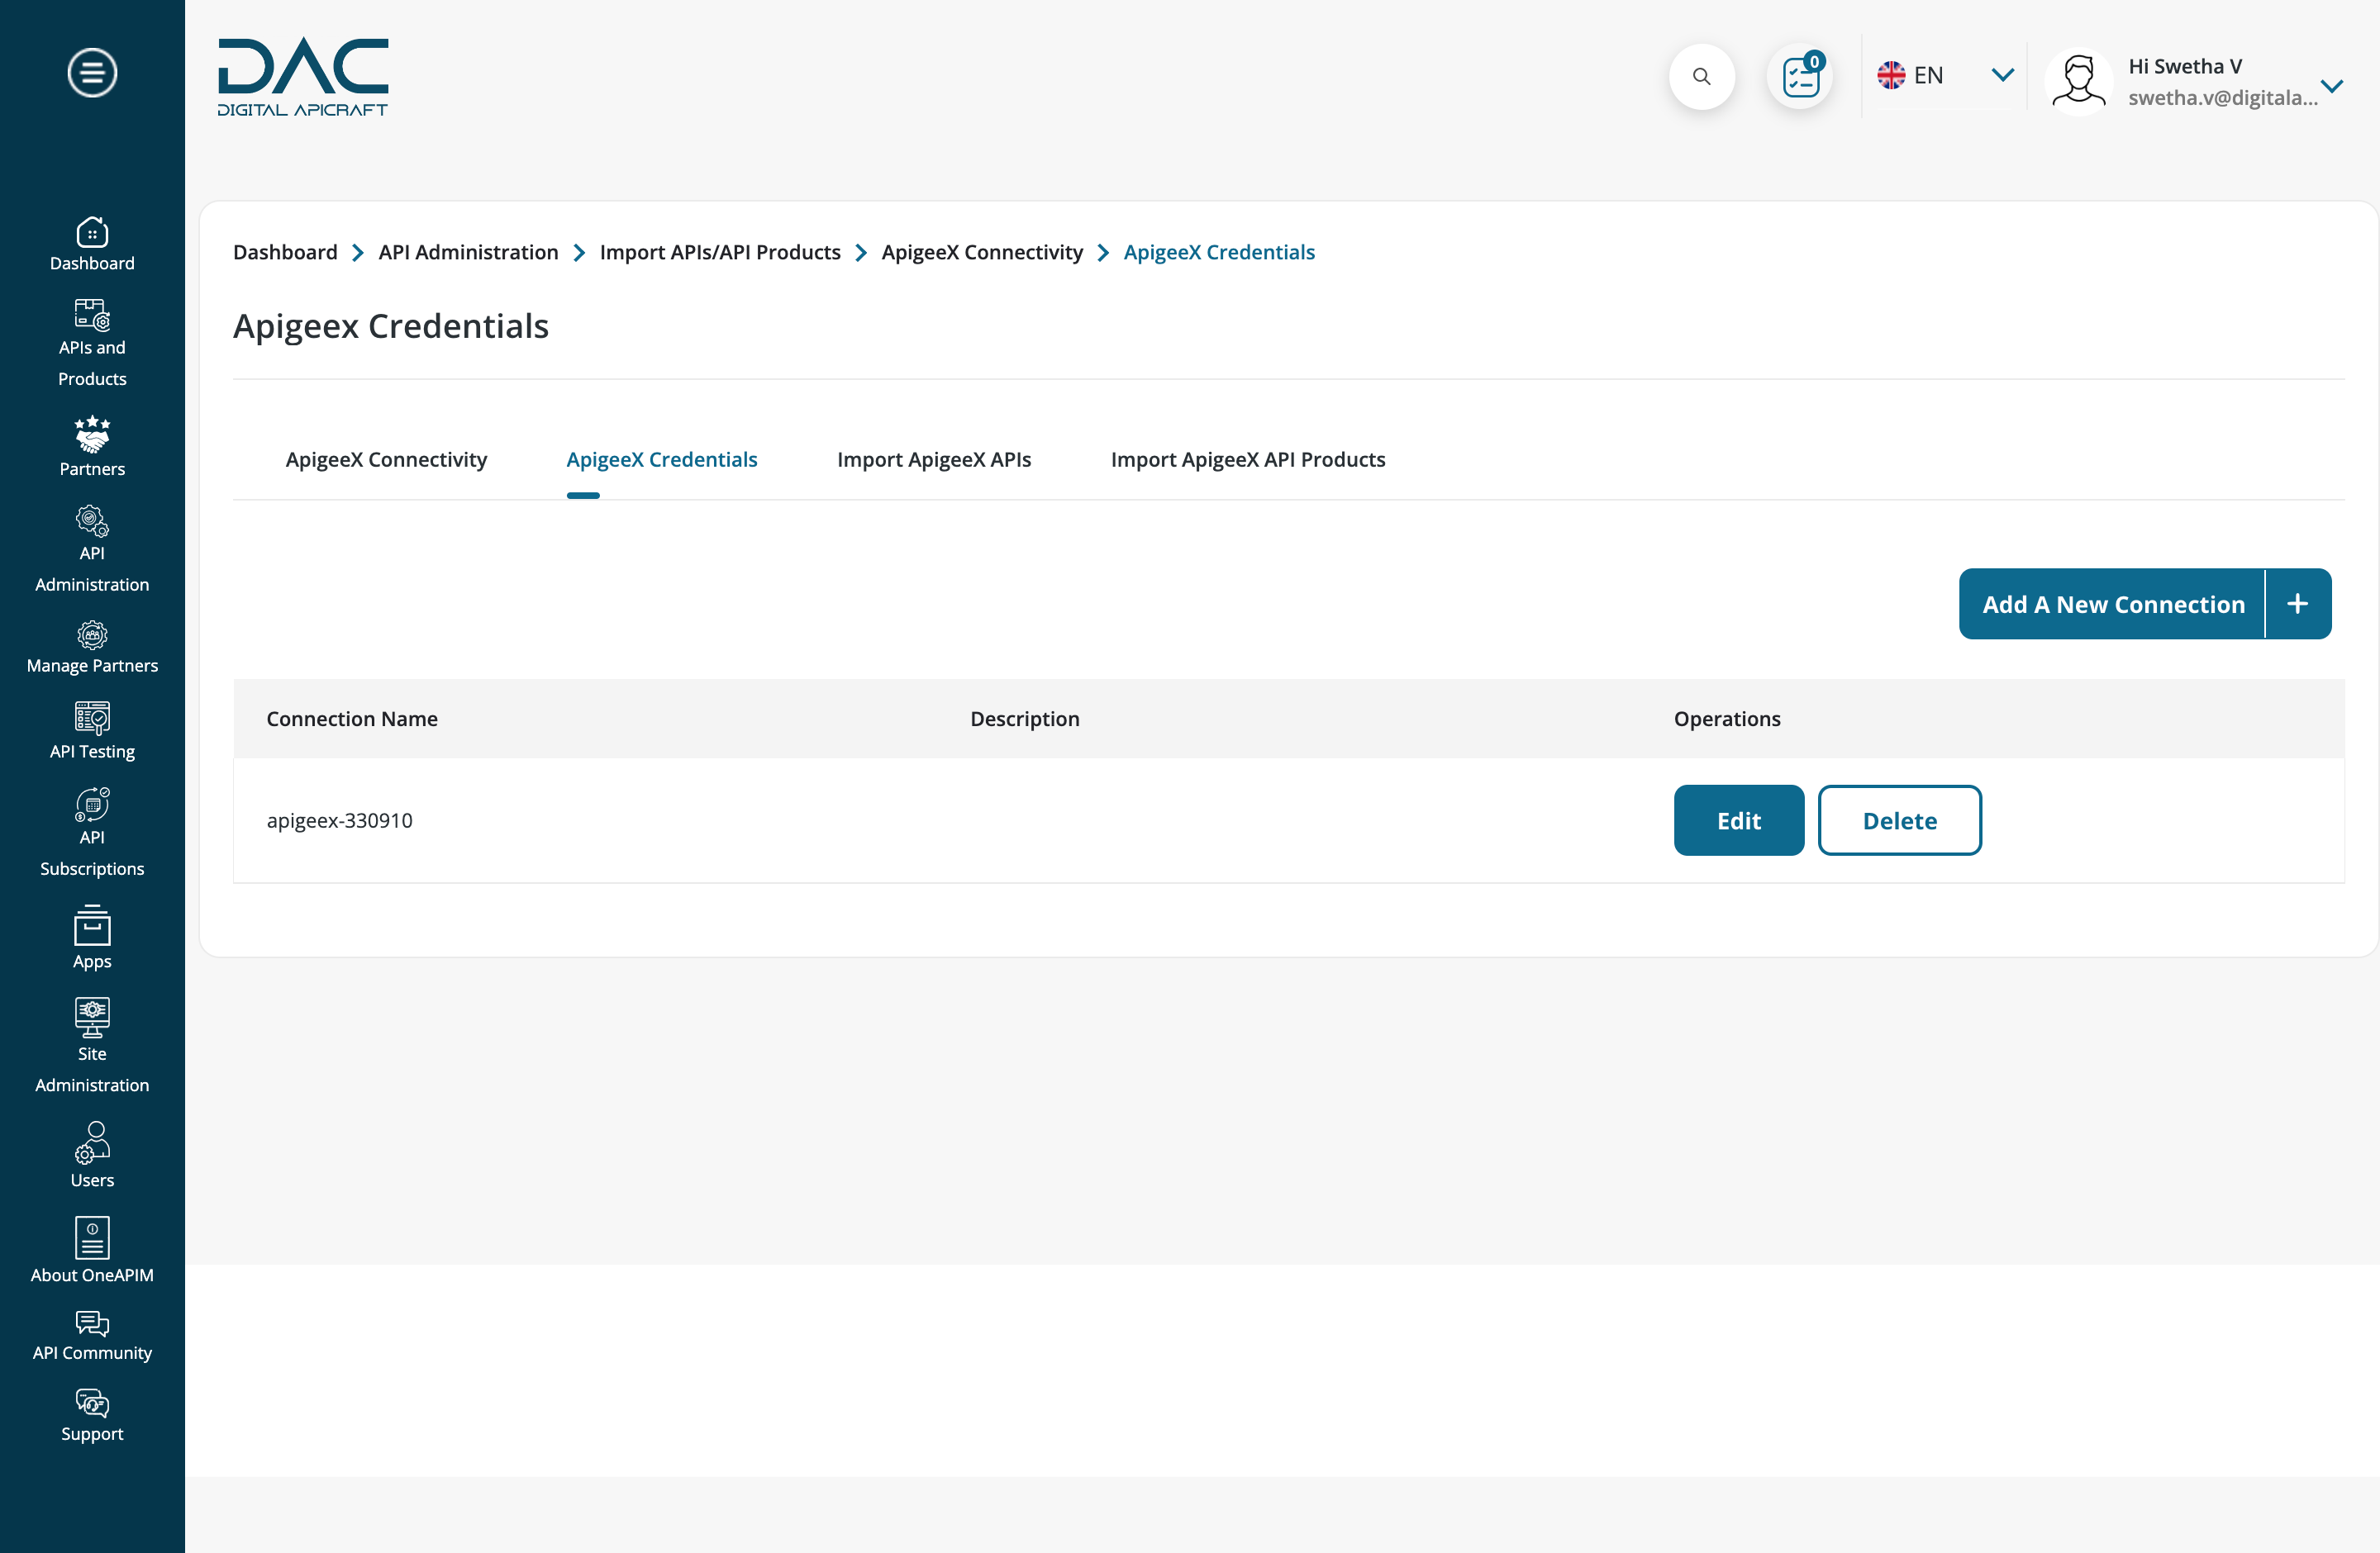The width and height of the screenshot is (2380, 1553).
Task: Open About OneAPIM in sidebar
Action: pyautogui.click(x=92, y=1250)
